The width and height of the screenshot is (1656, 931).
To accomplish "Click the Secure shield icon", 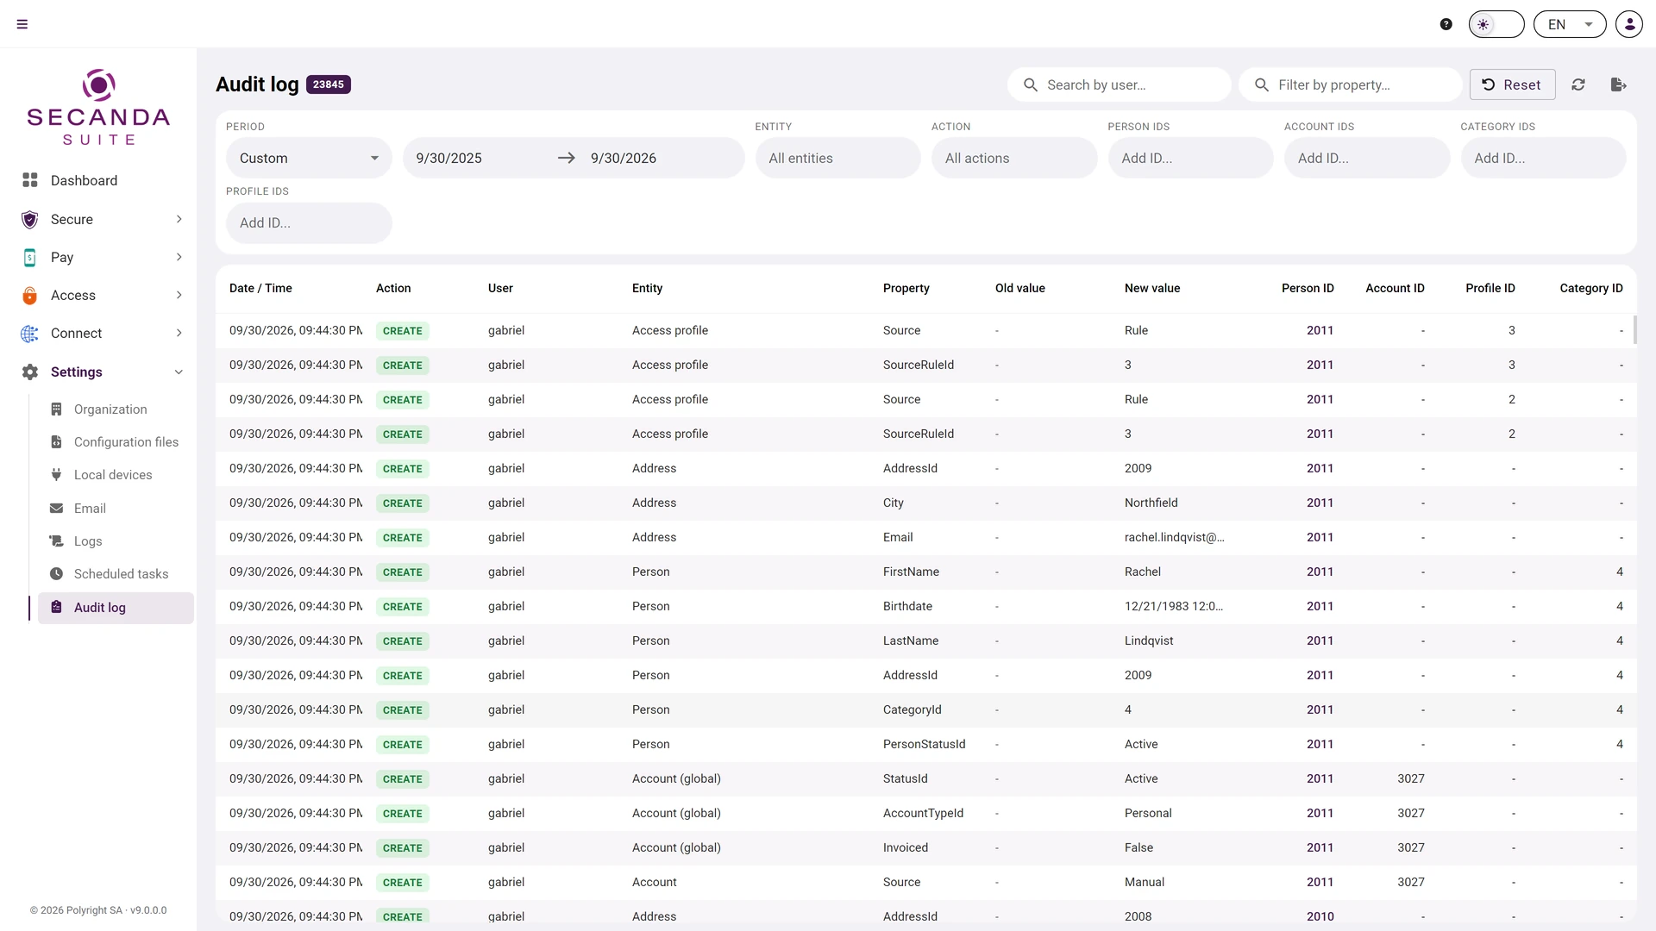I will coord(30,219).
